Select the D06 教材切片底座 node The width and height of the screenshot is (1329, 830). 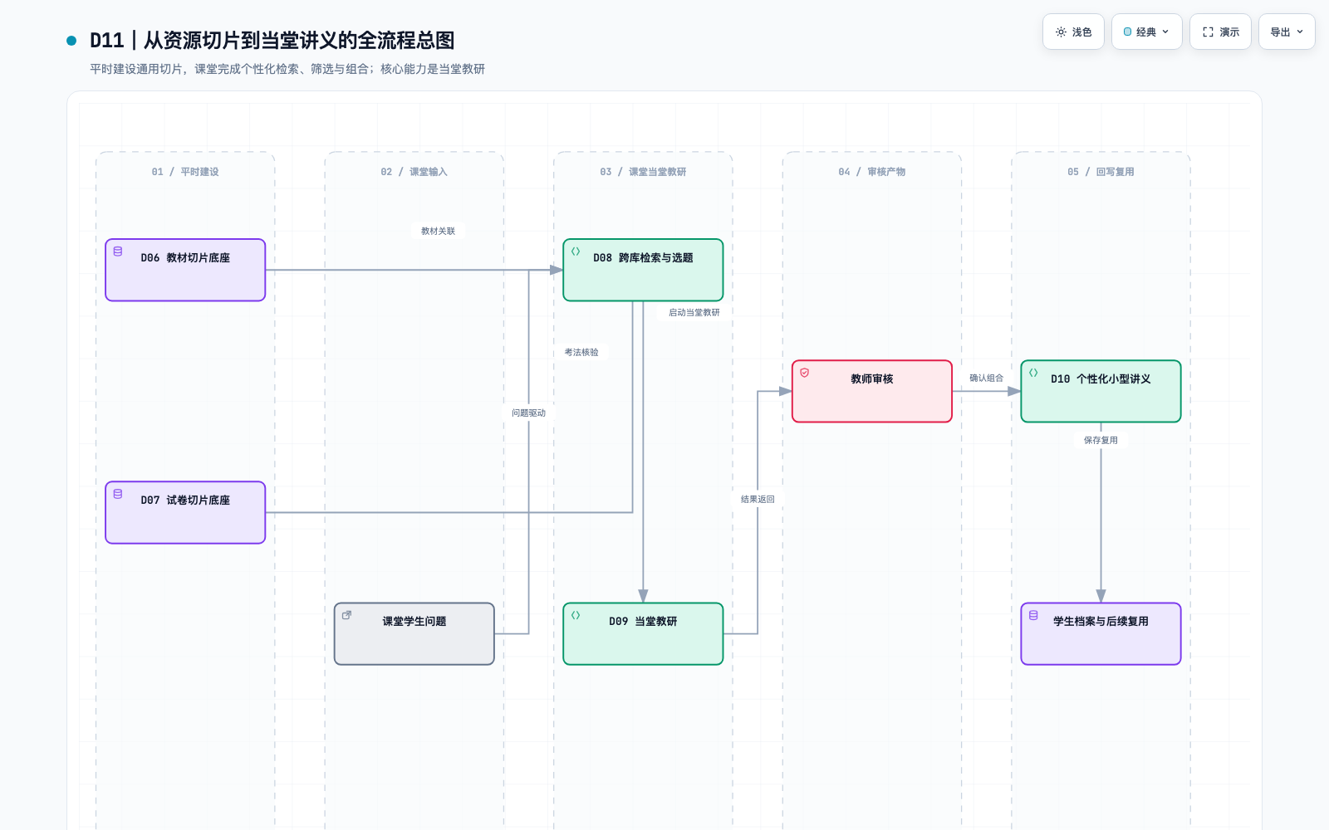click(x=185, y=270)
